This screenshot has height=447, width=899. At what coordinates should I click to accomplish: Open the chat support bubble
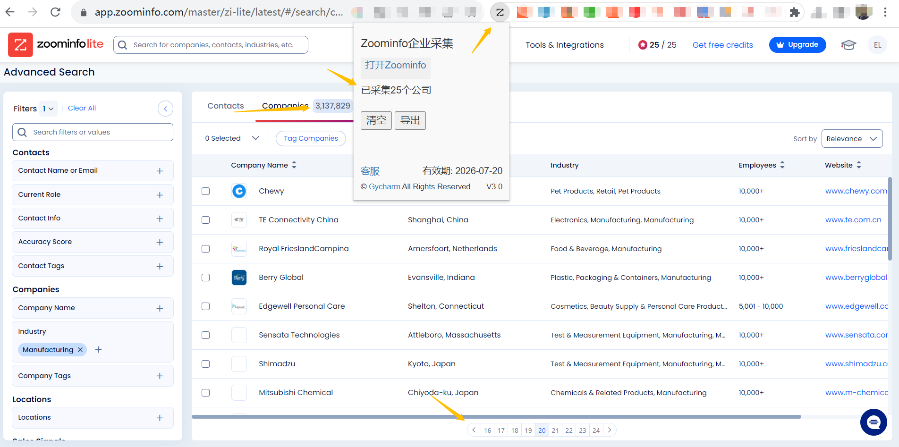coord(874,422)
